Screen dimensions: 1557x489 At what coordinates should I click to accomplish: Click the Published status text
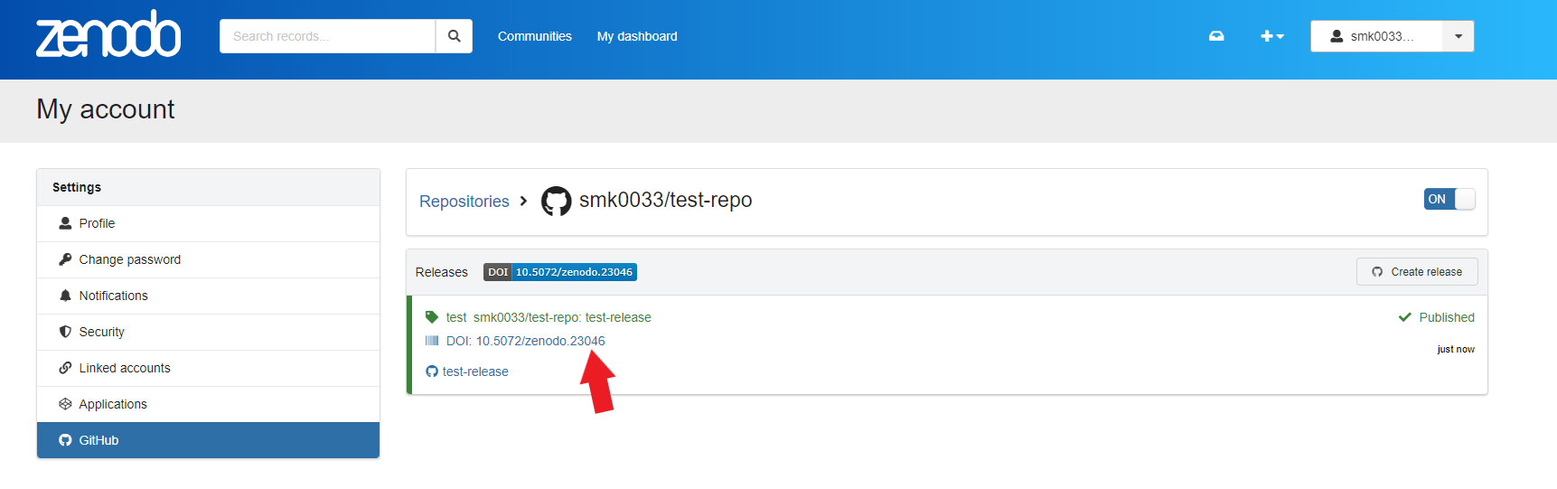point(1447,317)
